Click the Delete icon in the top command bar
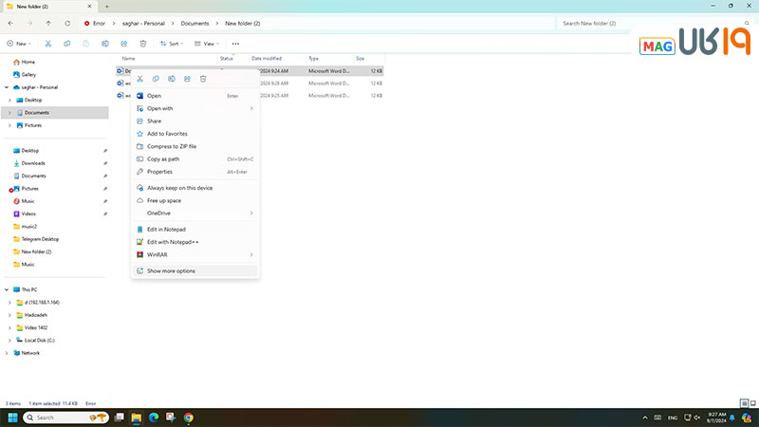This screenshot has width=759, height=427. (142, 44)
